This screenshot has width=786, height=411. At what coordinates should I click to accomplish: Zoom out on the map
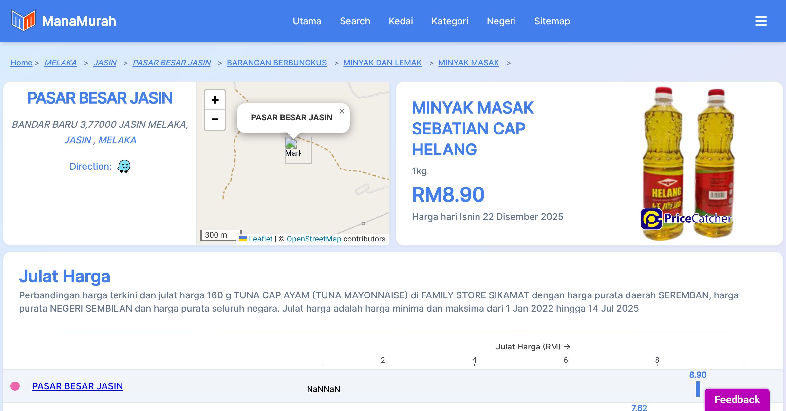pyautogui.click(x=215, y=119)
